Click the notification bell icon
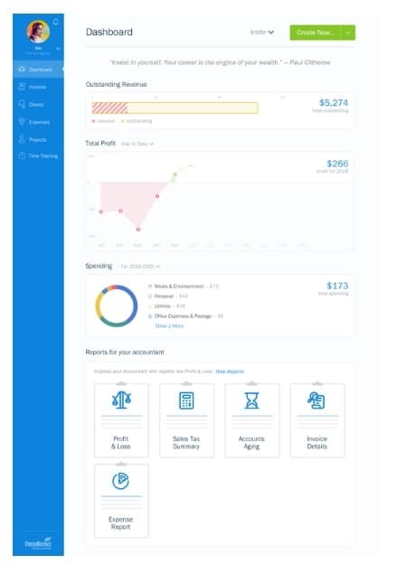Screen dimensions: 397x574 [55, 22]
